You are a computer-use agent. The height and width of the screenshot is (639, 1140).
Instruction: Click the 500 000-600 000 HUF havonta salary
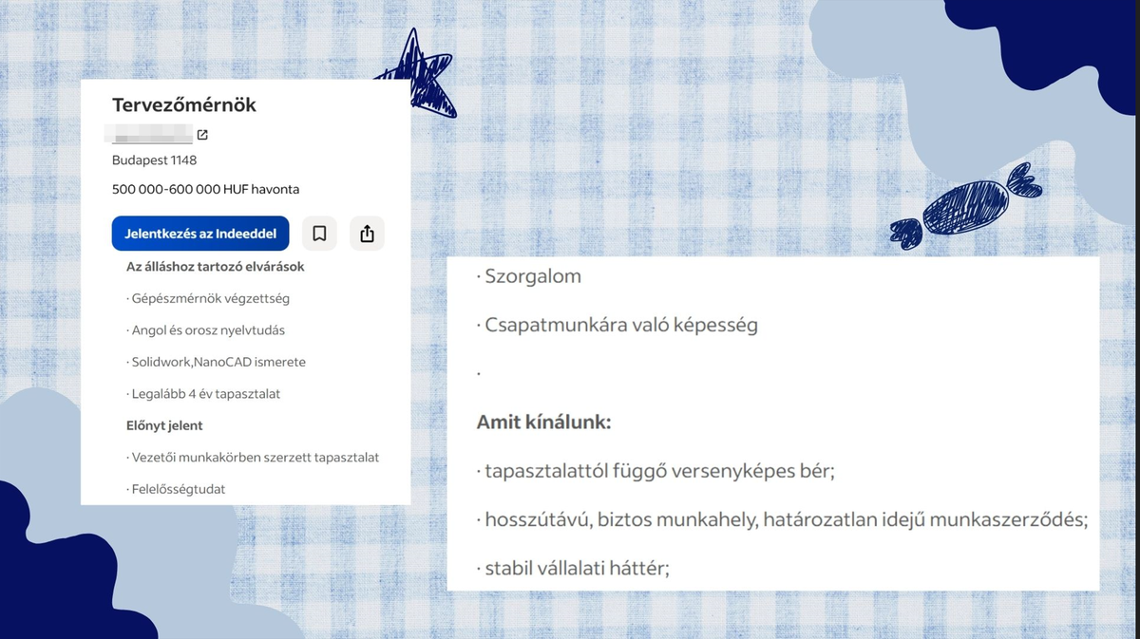coord(205,189)
